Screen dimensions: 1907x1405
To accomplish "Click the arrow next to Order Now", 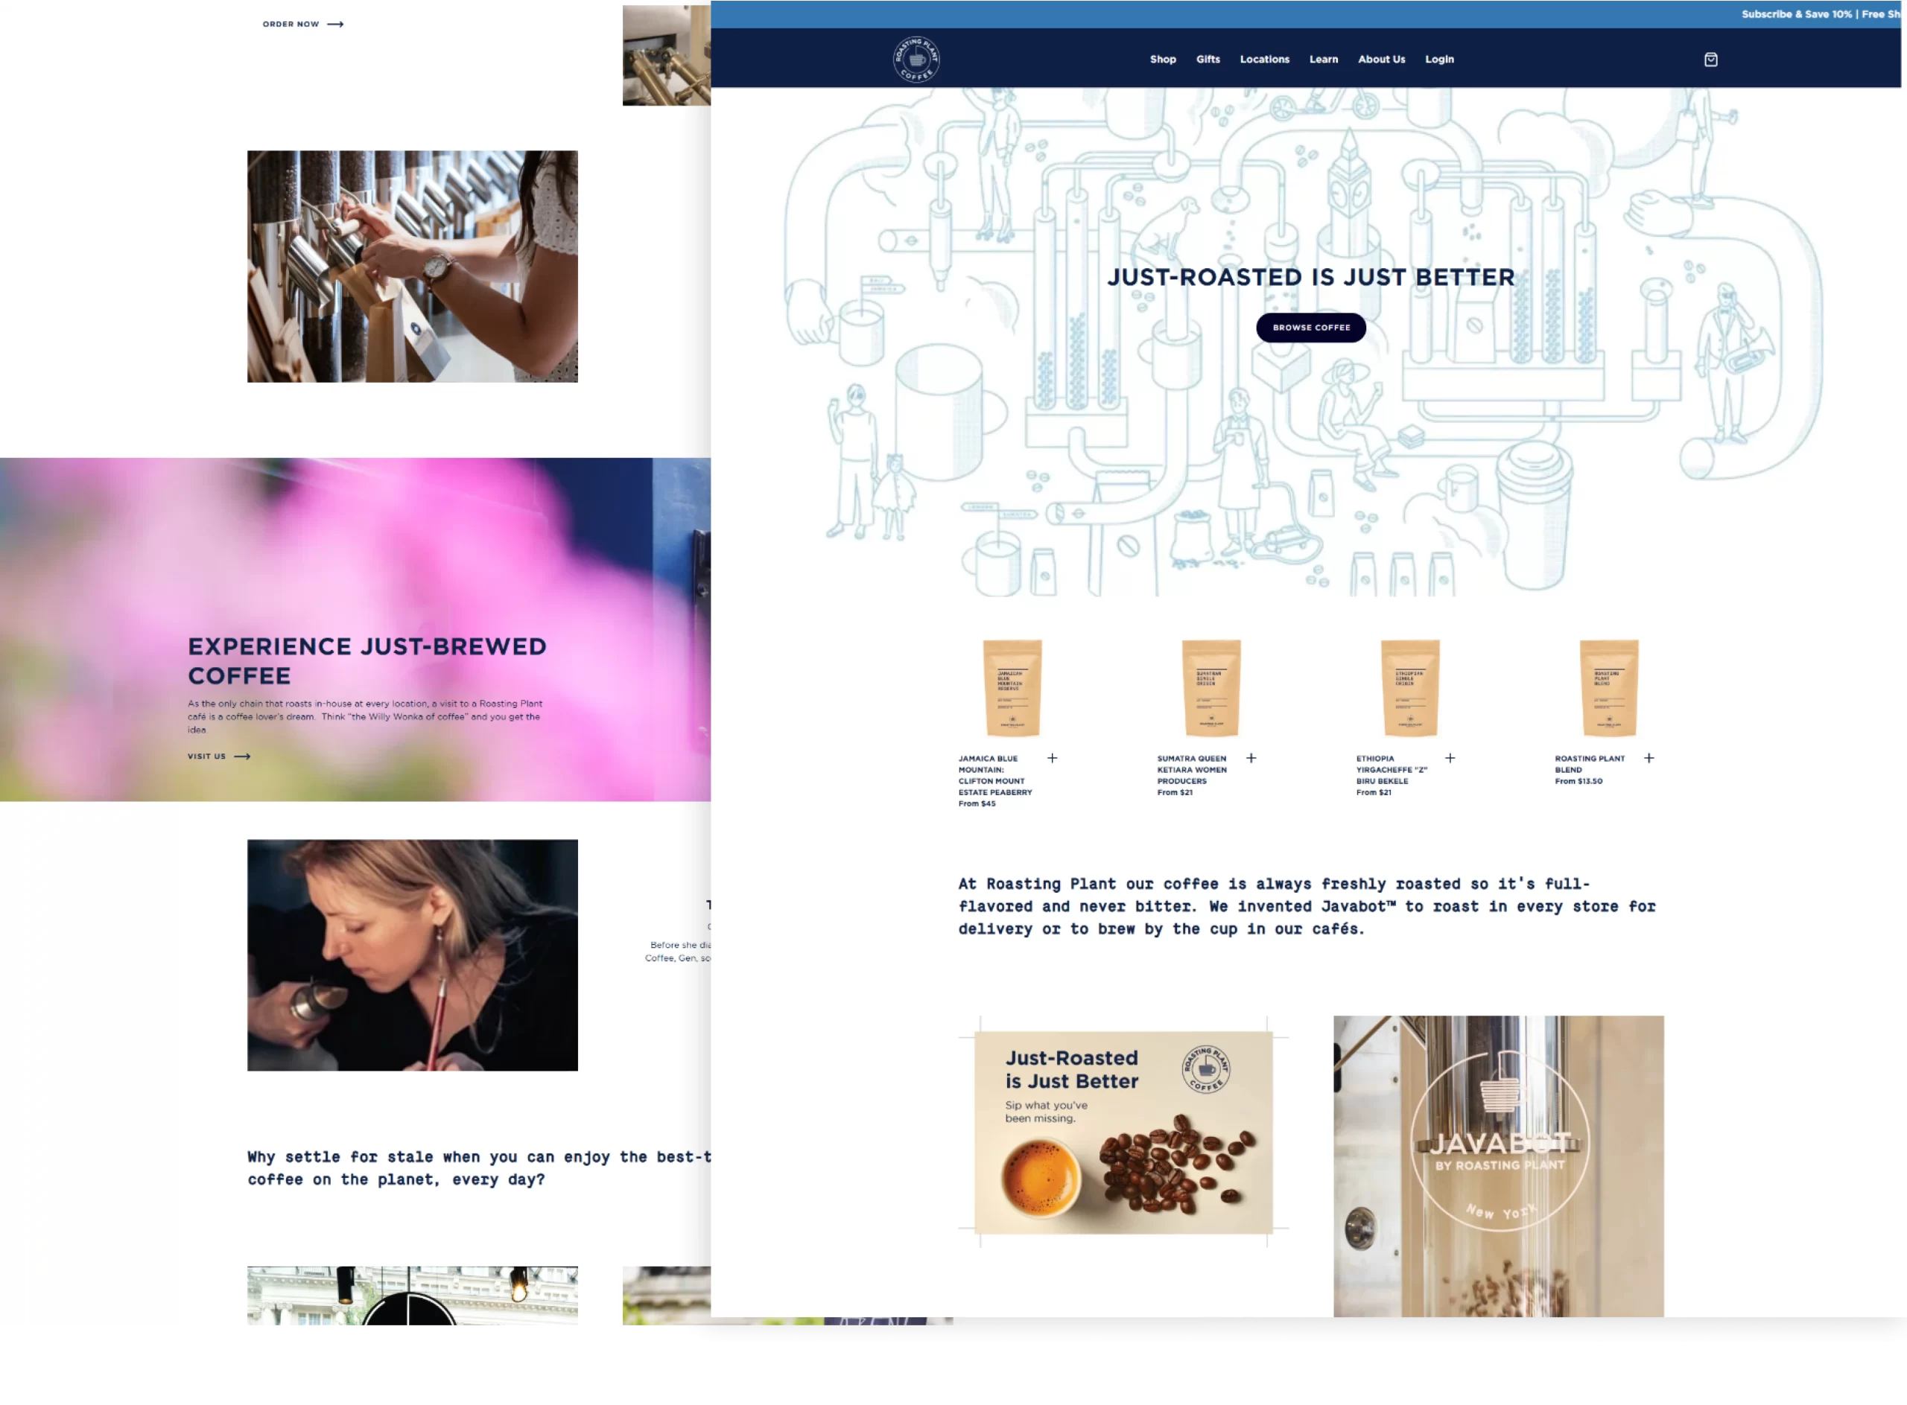I will (335, 25).
